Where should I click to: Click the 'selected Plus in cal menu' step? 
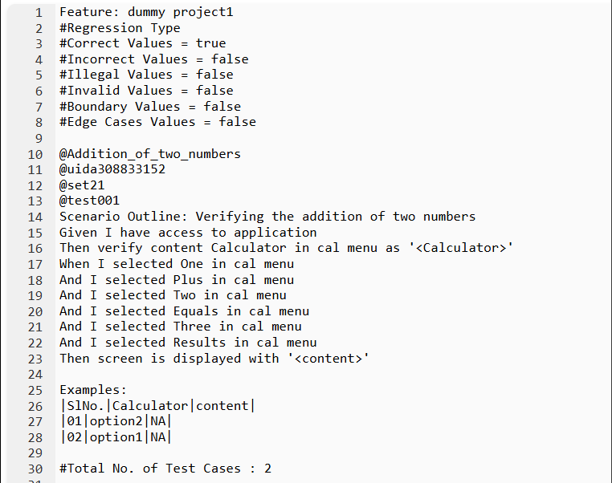tap(199, 280)
